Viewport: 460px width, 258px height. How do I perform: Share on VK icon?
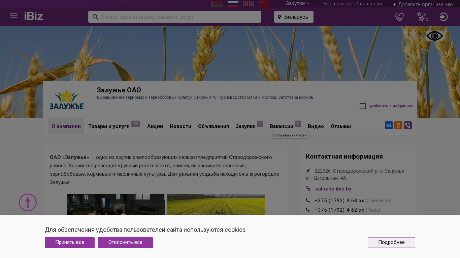(389, 125)
